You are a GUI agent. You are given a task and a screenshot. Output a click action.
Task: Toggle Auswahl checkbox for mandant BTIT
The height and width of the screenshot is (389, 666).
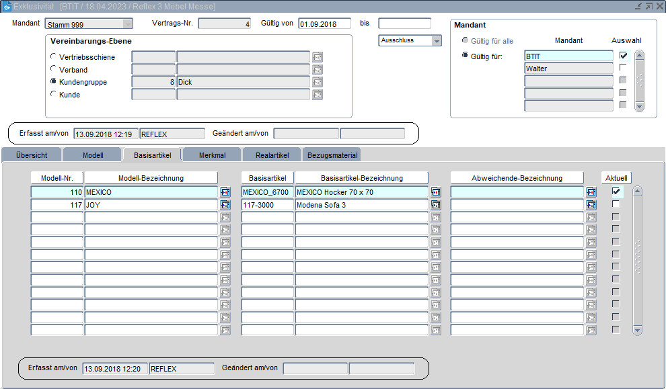tap(623, 56)
